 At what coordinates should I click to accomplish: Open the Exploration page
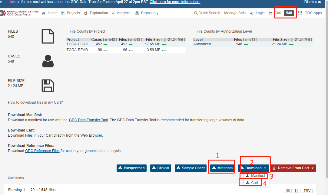(x=96, y=13)
